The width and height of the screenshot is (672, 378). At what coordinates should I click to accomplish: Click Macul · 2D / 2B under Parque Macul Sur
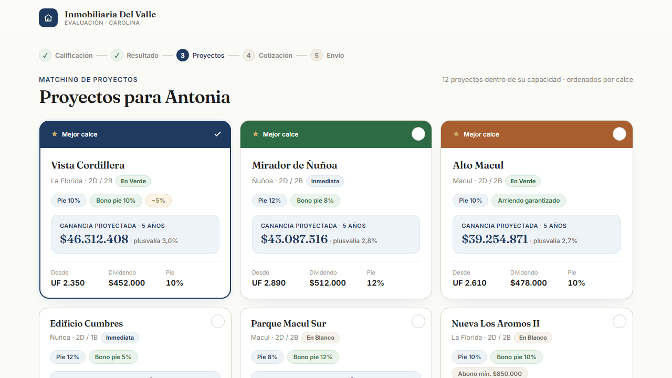pos(275,338)
